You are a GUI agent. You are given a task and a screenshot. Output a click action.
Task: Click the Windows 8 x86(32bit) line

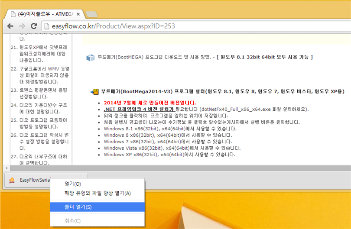168,135
